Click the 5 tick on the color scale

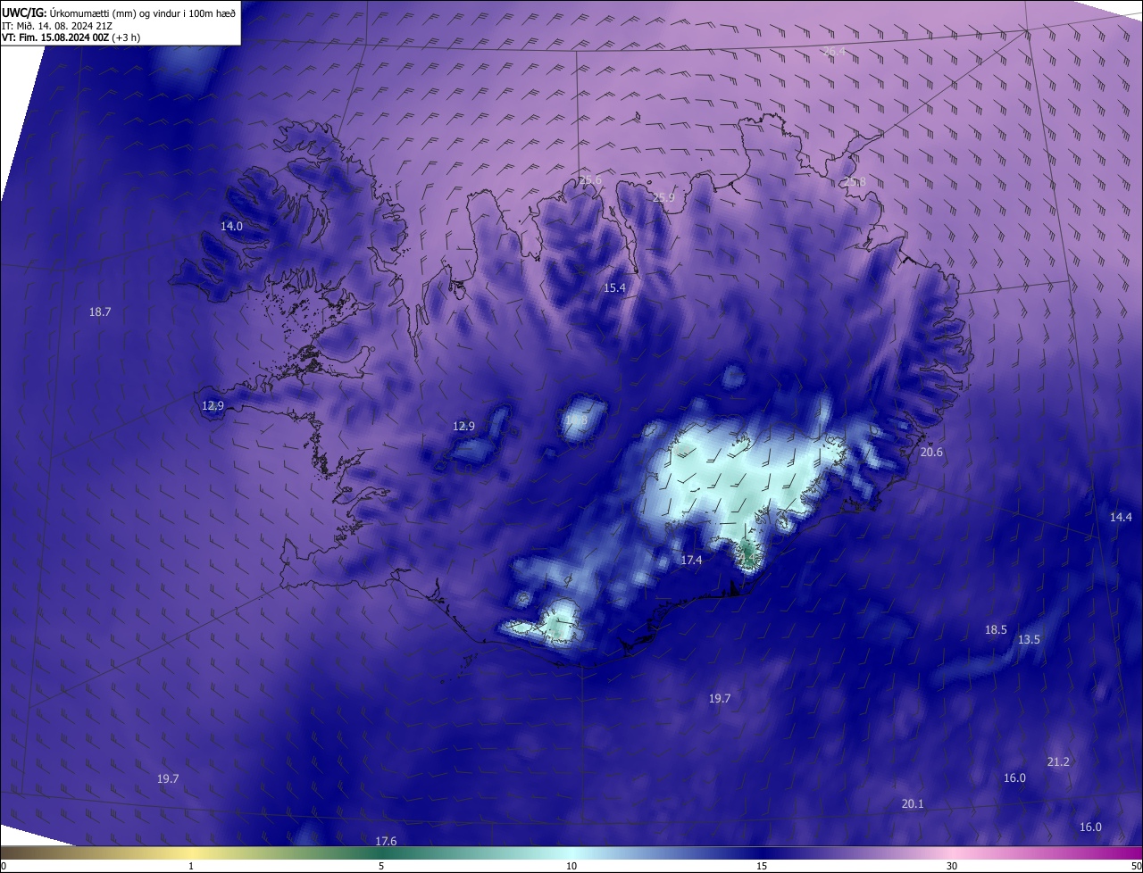tap(381, 867)
